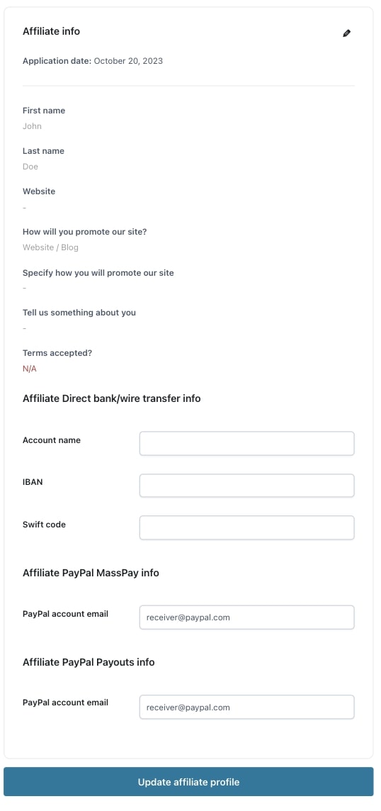Click the PayPal account email label under Payouts

click(66, 703)
